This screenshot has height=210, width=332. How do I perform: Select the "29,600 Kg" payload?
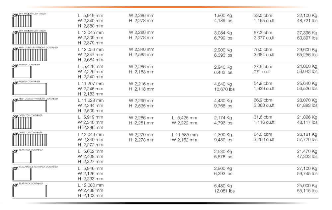click(x=307, y=49)
